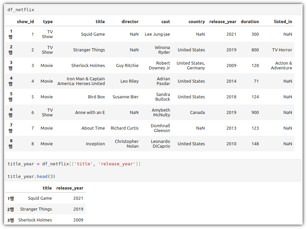This screenshot has height=229, width=307.
Task: Click the 8행 row index in main table
Action: [11, 144]
